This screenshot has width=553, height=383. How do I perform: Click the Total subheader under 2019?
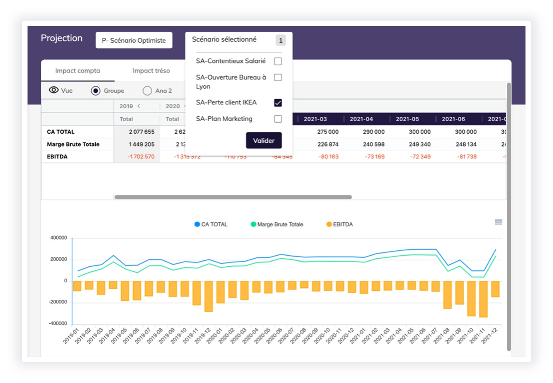[x=126, y=119]
